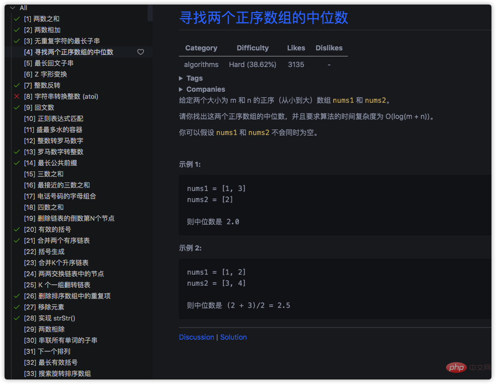Click the problem title 寻找两个正序数组的中位数
Image resolution: width=496 pixels, height=384 pixels.
click(x=264, y=18)
